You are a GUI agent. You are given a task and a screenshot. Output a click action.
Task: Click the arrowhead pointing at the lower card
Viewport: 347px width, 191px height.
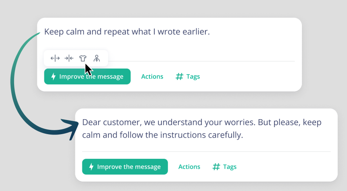coord(70,129)
